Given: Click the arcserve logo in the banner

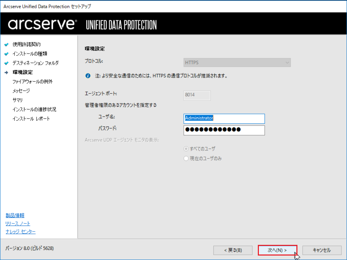Looking at the screenshot, I should [42, 24].
